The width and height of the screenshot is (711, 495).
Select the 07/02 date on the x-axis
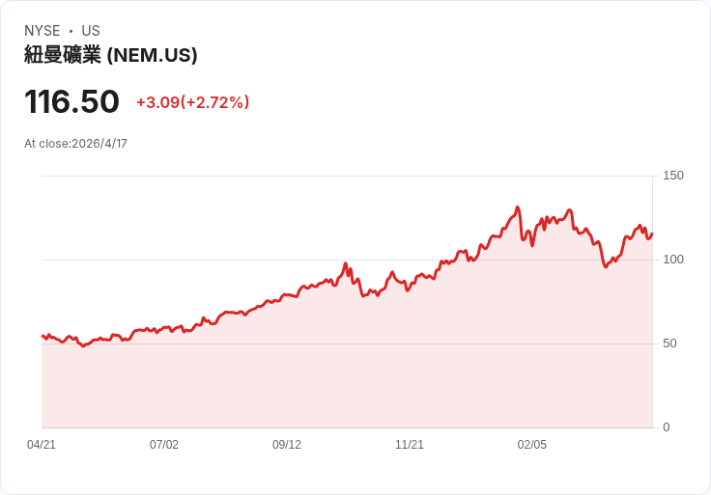(x=164, y=445)
